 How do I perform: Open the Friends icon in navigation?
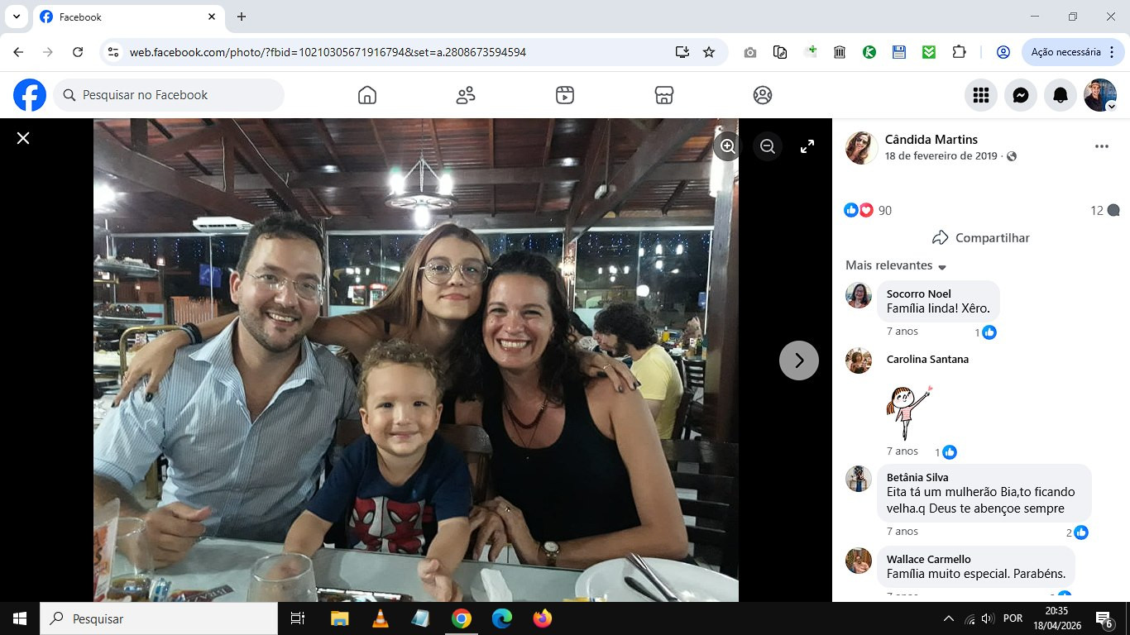pos(466,95)
